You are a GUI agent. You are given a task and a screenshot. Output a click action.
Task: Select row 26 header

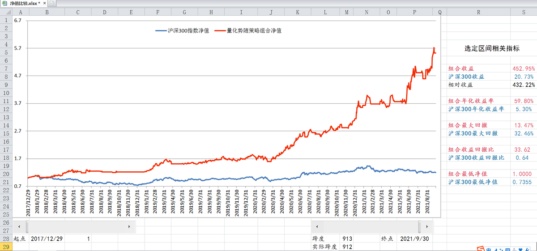(6, 222)
